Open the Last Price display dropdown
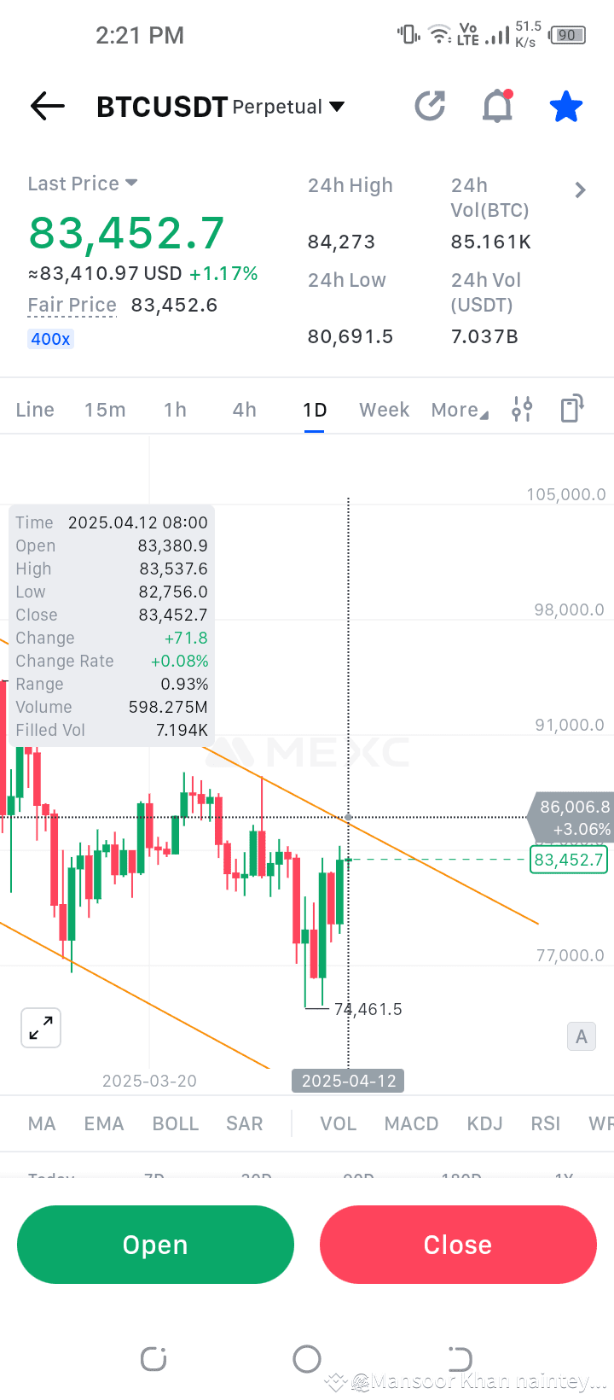This screenshot has width=614, height=1400. click(x=83, y=183)
